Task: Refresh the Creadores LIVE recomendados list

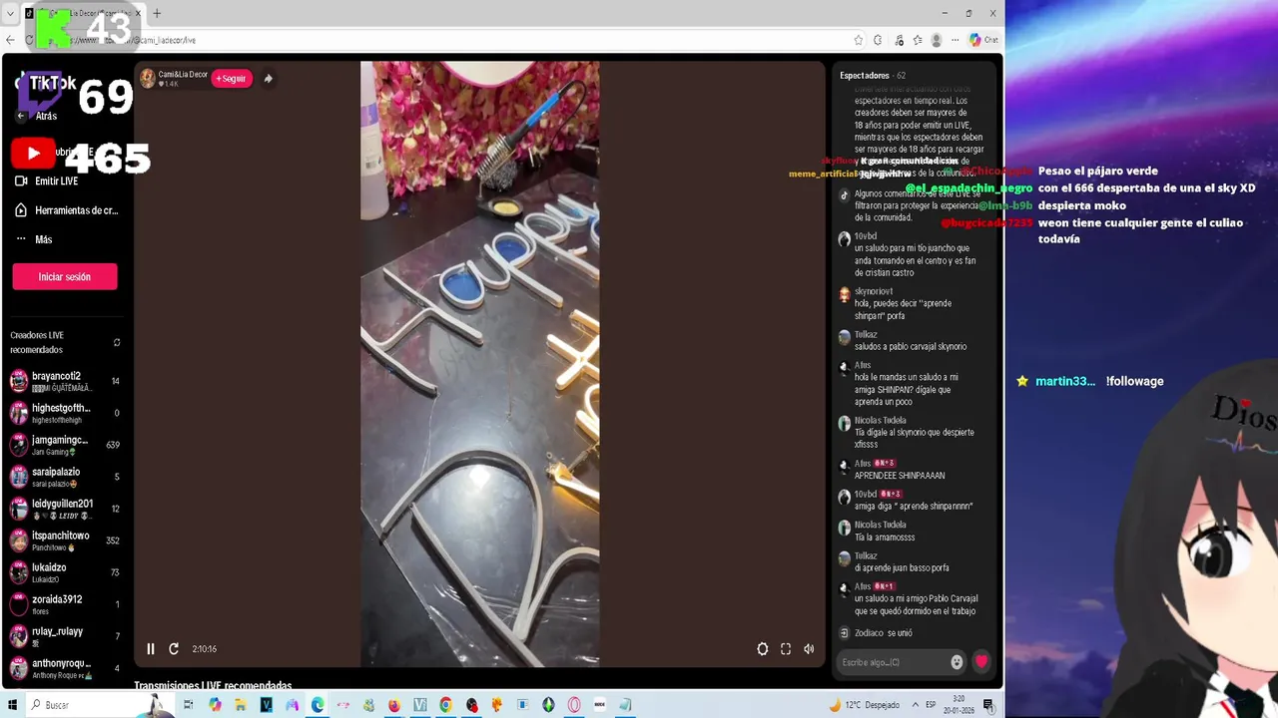Action: pyautogui.click(x=117, y=342)
